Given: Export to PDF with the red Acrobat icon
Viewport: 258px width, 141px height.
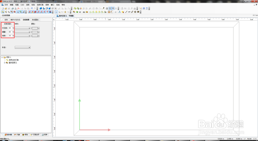Looking at the screenshot, I should (x=18, y=8).
